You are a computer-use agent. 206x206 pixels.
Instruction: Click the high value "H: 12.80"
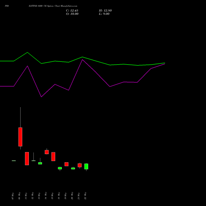point(105,11)
